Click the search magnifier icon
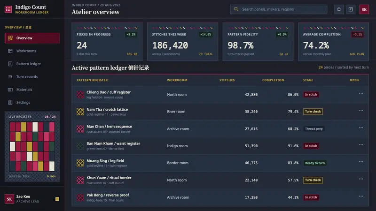 236,9
